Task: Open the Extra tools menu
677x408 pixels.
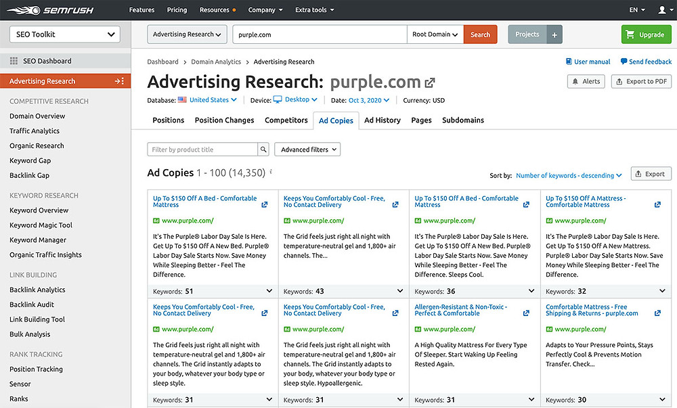Action: click(x=314, y=9)
